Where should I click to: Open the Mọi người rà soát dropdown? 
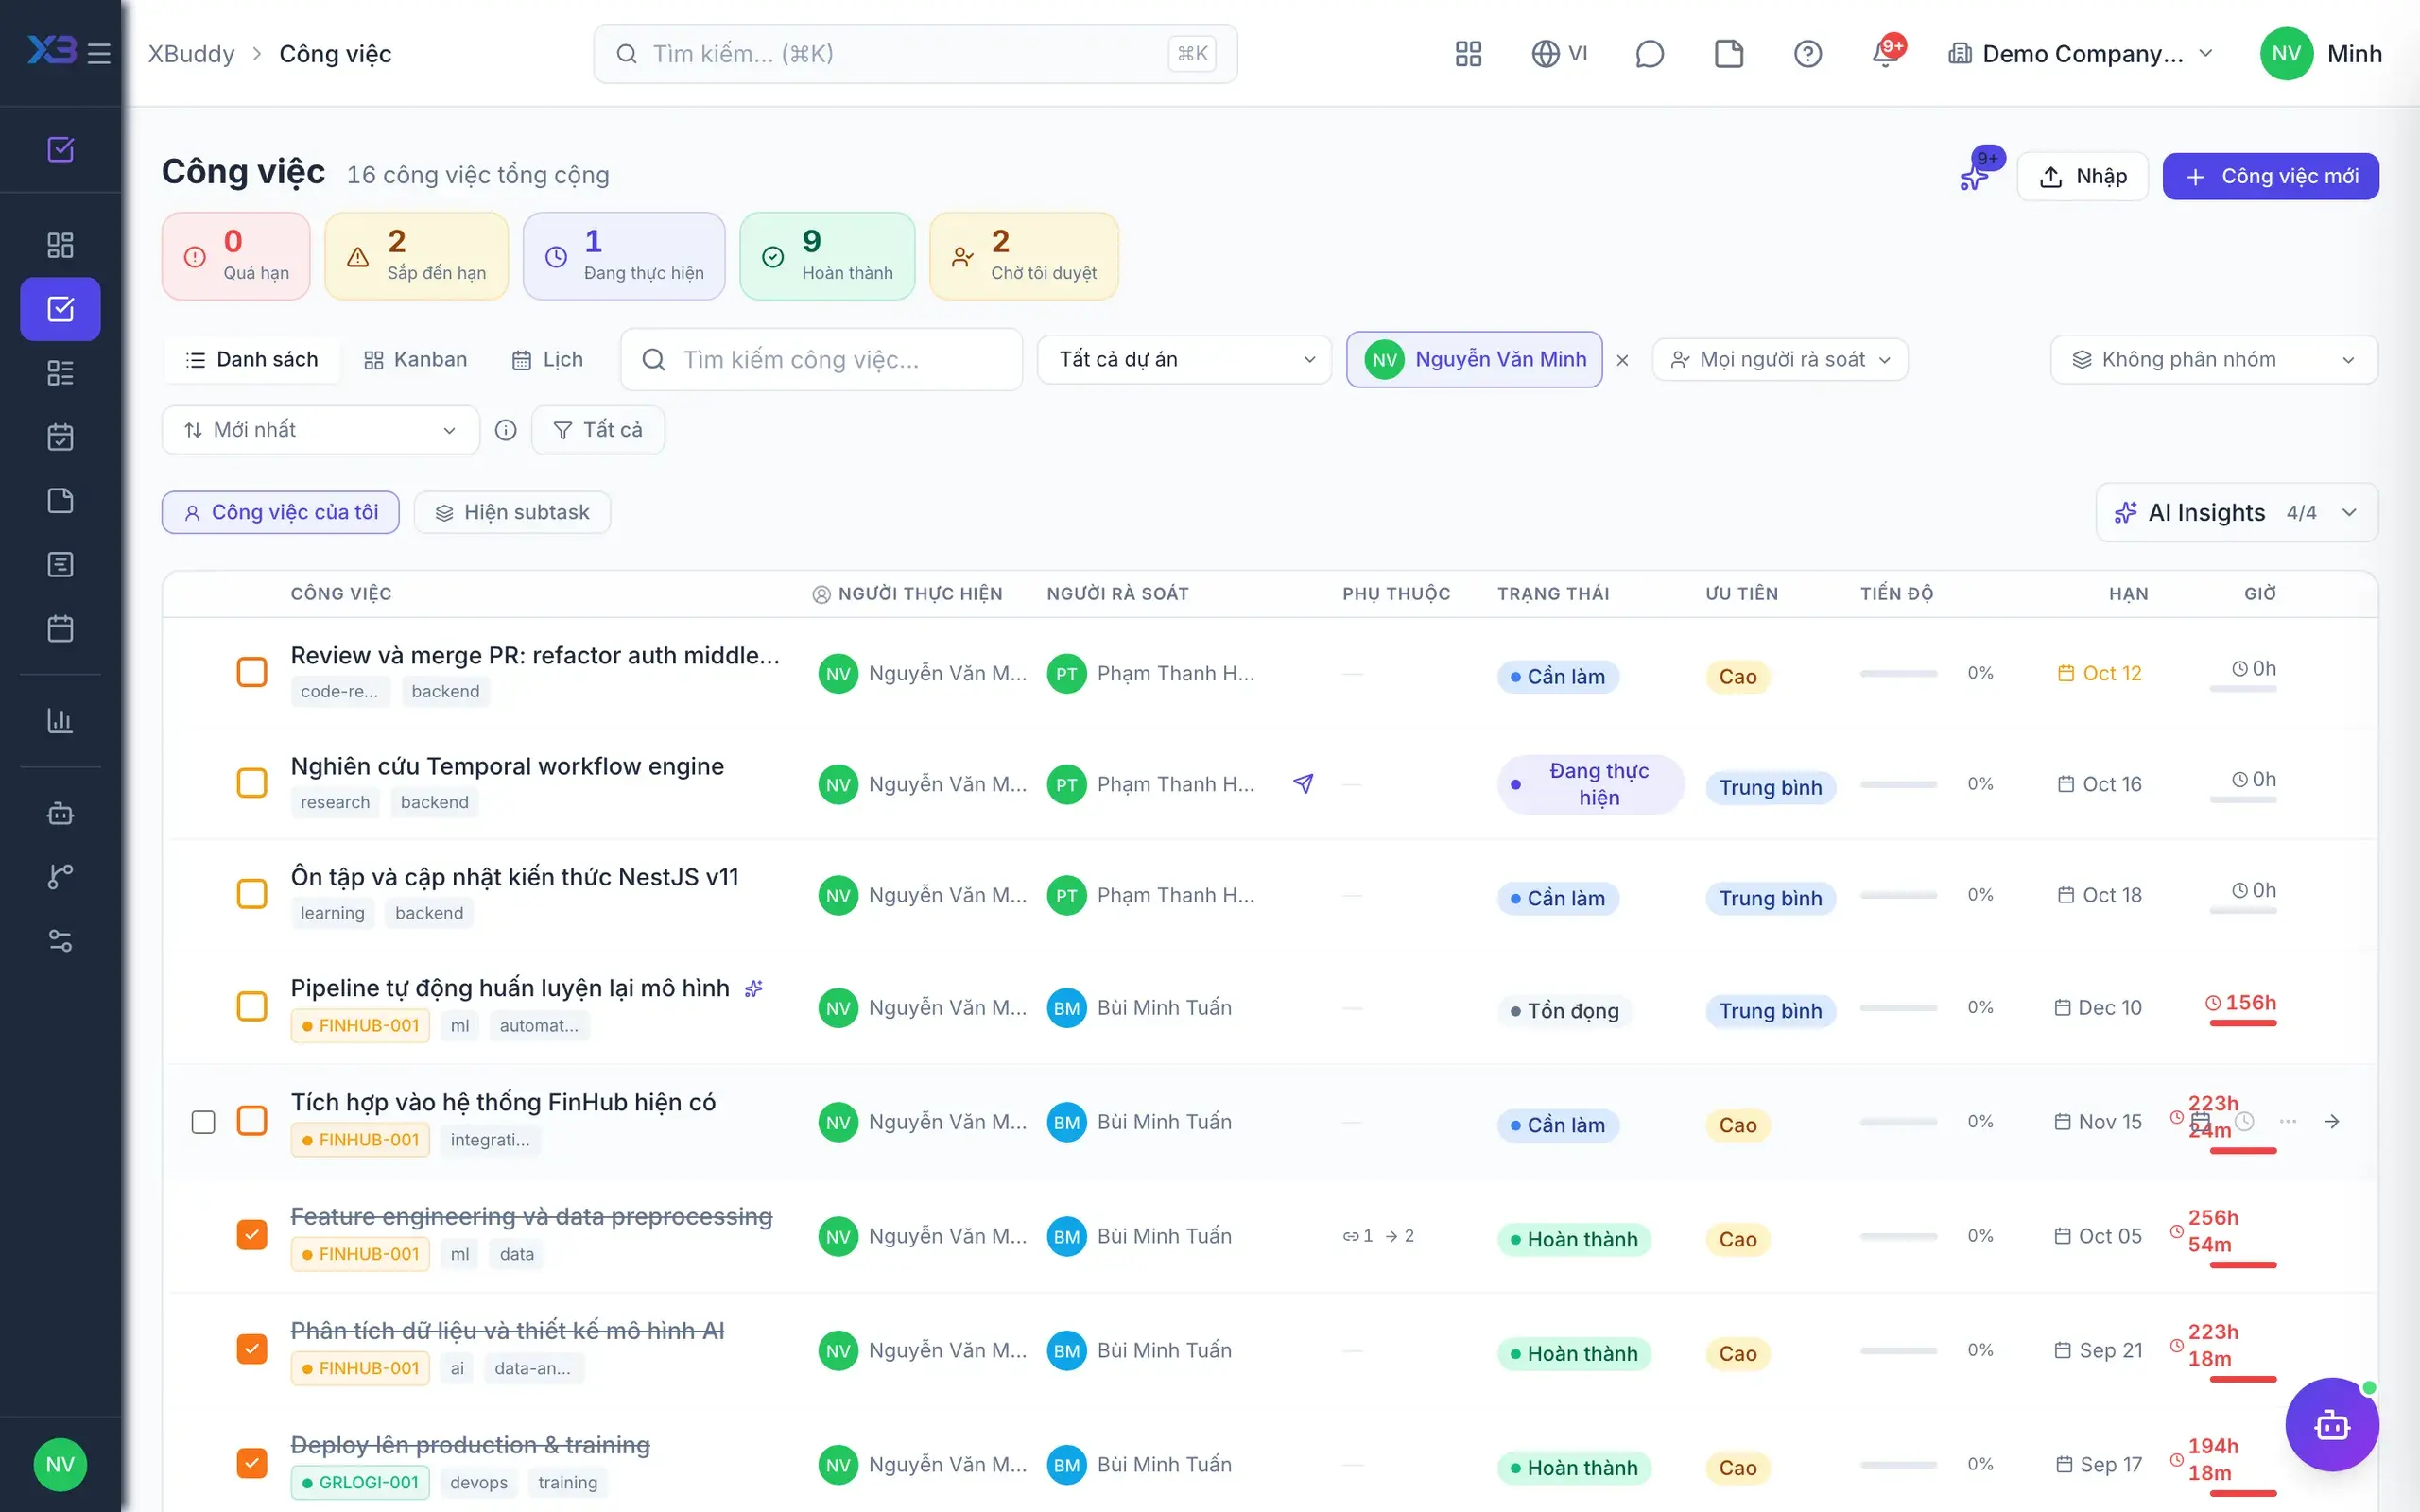click(x=1780, y=359)
